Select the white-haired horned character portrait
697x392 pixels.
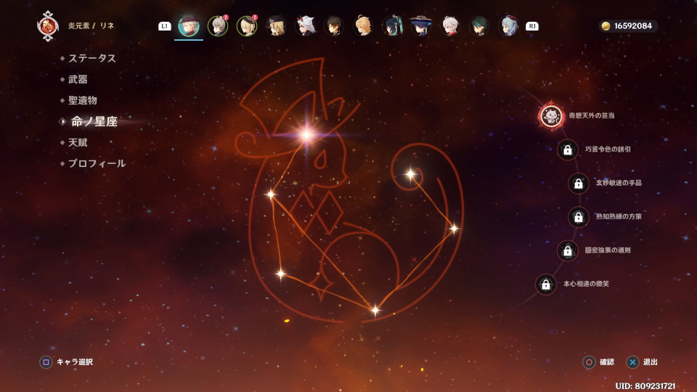[x=306, y=26]
